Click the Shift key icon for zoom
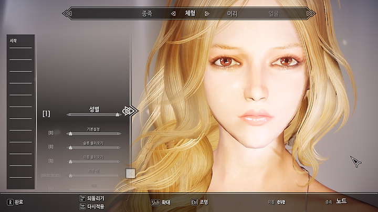 (155, 203)
